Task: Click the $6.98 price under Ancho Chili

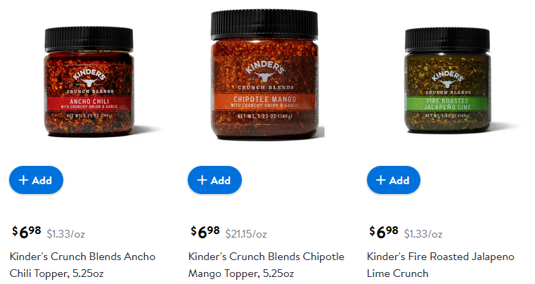Action: 27,232
